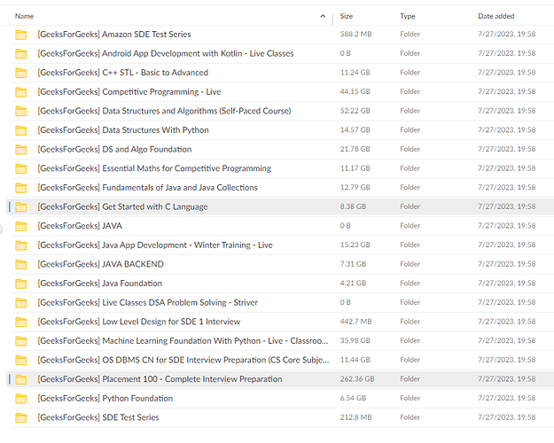Screen dimensions: 554x443
Task: Sort by the Type column header
Action: (408, 16)
